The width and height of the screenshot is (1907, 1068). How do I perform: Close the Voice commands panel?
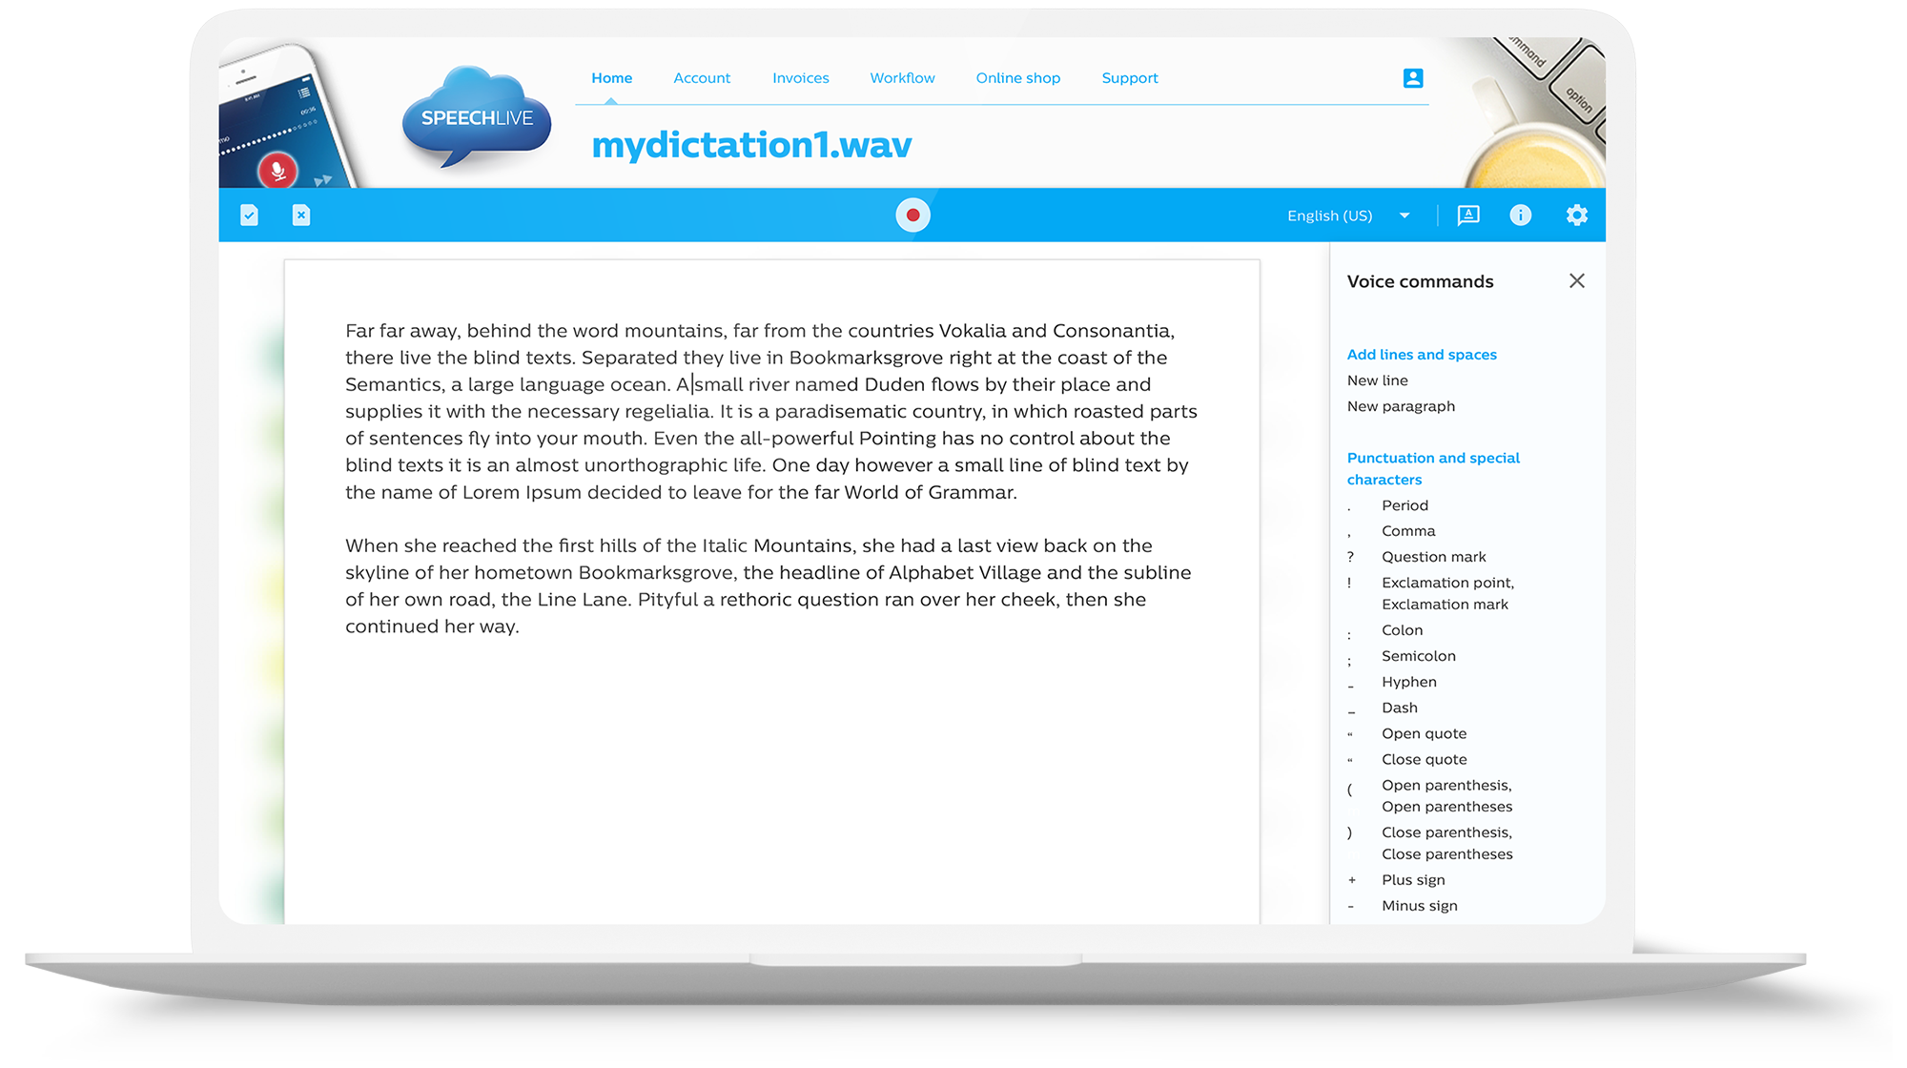pos(1577,280)
